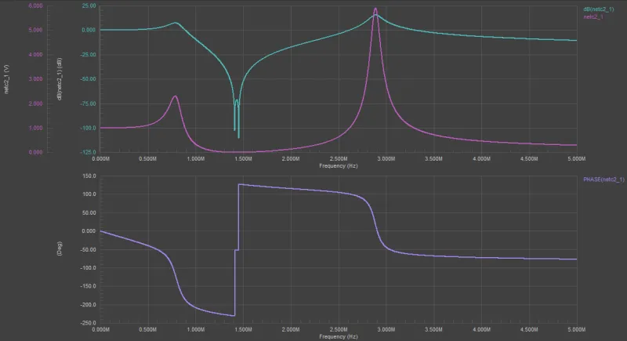The width and height of the screenshot is (627, 341).
Task: Click the netc2_1 (V) vertical axis title
Action: click(x=7, y=80)
